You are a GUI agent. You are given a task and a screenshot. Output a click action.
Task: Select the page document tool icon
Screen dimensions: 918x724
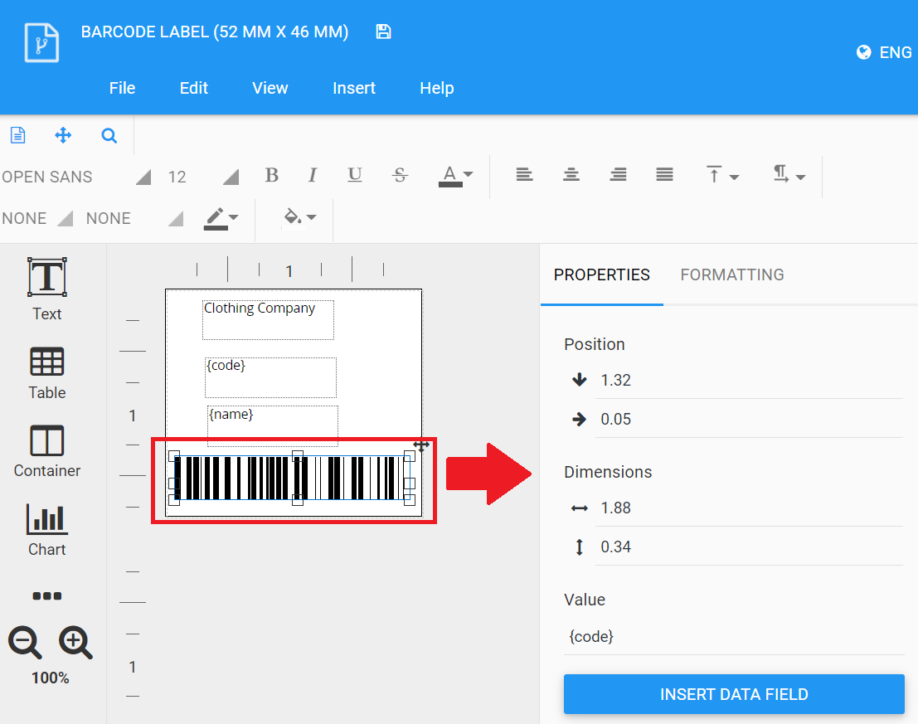(x=18, y=135)
